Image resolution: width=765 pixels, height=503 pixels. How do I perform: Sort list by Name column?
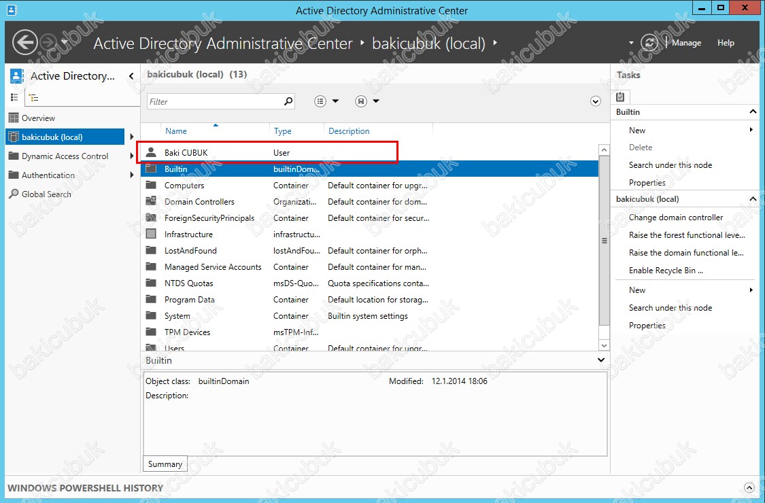pos(175,131)
